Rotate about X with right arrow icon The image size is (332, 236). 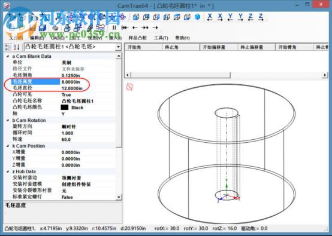(220, 17)
